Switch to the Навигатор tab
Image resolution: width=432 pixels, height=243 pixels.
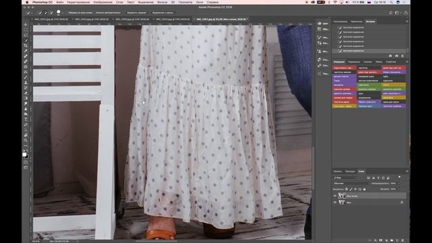coord(356,22)
